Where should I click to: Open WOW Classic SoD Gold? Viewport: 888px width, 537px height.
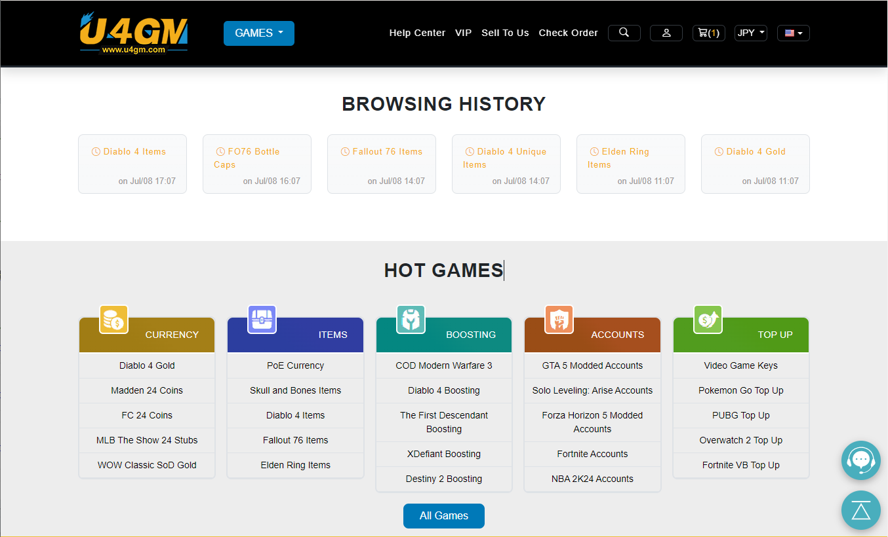point(147,465)
